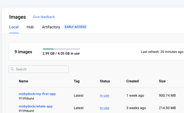The height and width of the screenshot is (113, 184).
Task: Switch to the Hub tab
Action: click(30, 27)
